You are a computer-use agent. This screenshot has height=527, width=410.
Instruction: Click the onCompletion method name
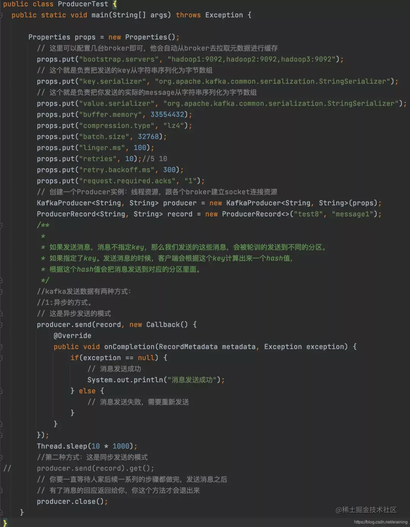coord(129,347)
